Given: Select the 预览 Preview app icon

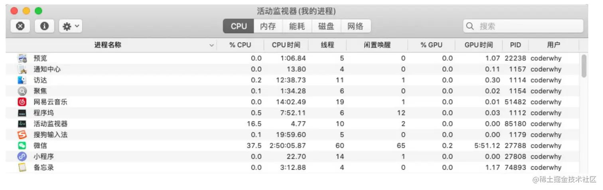Looking at the screenshot, I should tap(22, 58).
